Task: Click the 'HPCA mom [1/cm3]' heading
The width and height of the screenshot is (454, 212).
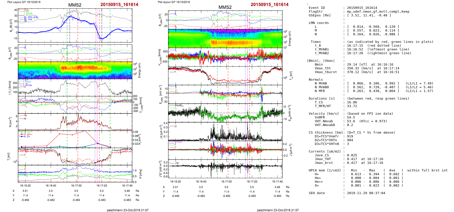Action: click(325, 170)
